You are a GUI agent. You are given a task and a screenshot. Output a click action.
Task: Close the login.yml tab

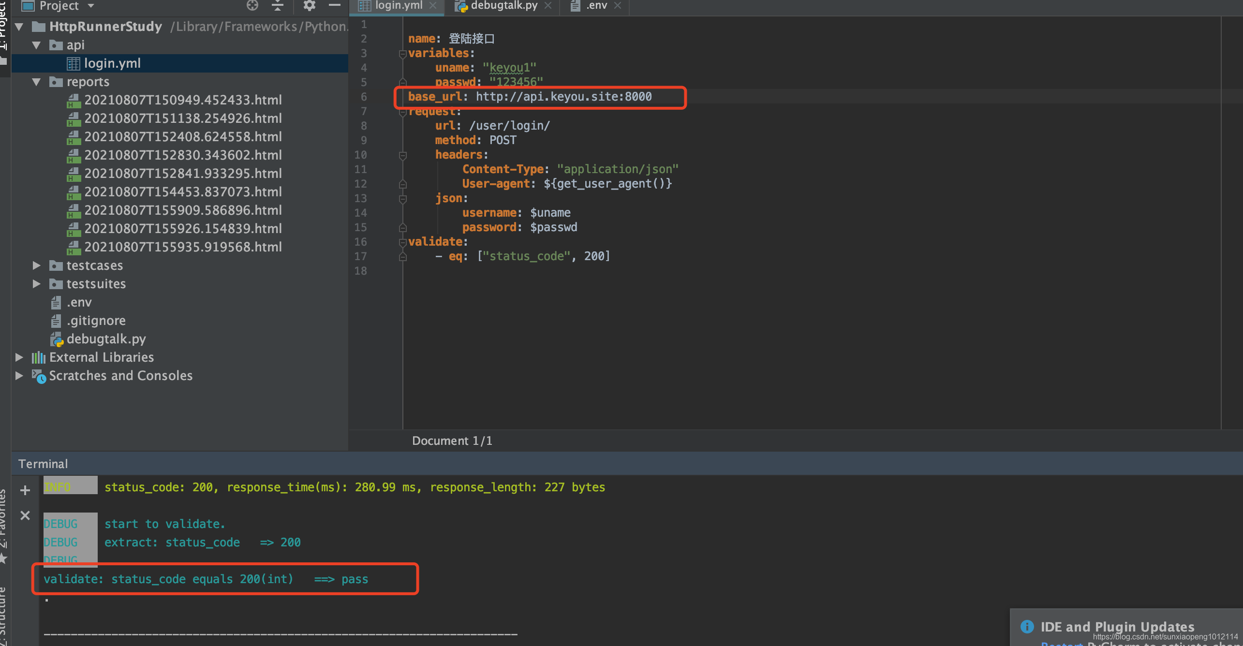tap(433, 6)
